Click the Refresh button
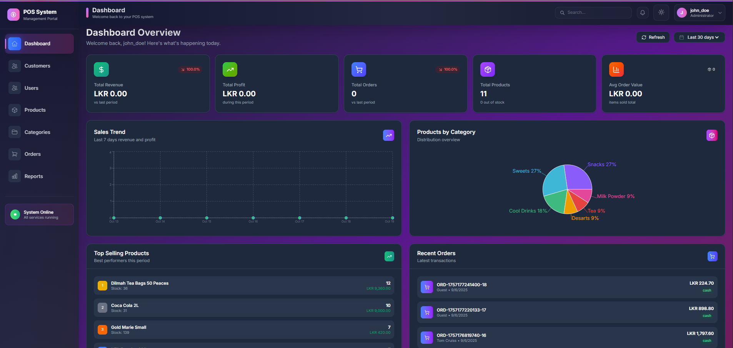The height and width of the screenshot is (348, 733). pyautogui.click(x=653, y=37)
